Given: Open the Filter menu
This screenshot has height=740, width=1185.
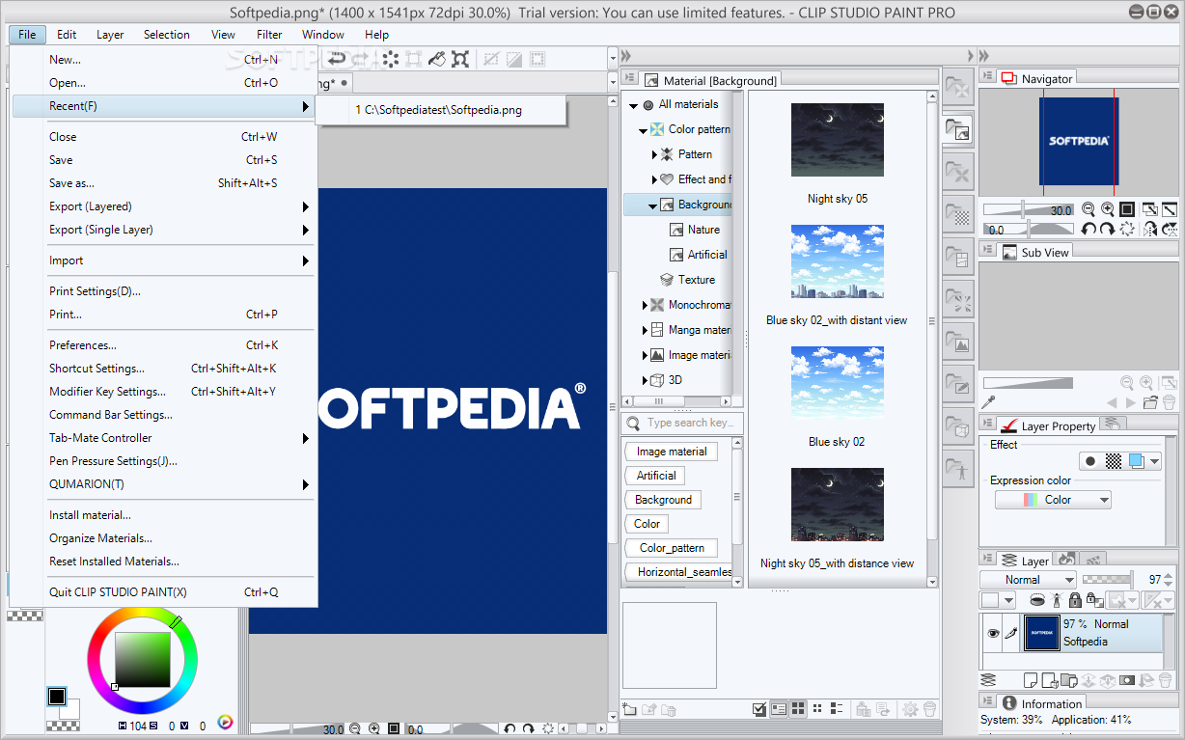Looking at the screenshot, I should tap(269, 35).
